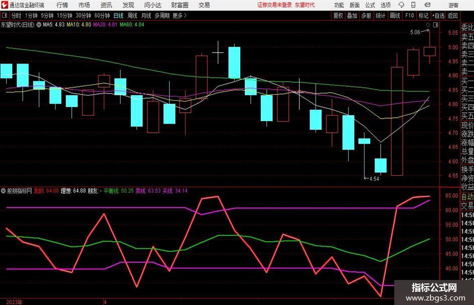Open 多周期 multi-period view
The width and height of the screenshot is (474, 305).
(162, 16)
